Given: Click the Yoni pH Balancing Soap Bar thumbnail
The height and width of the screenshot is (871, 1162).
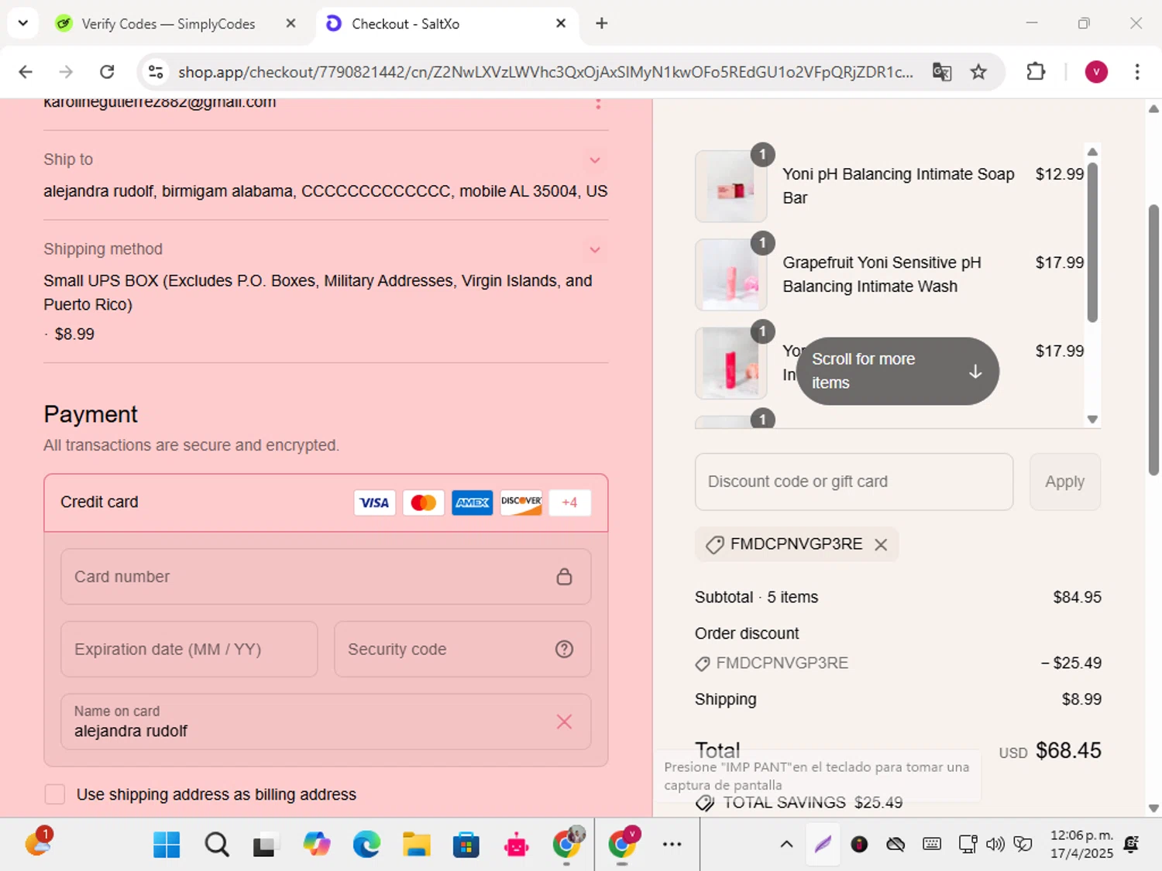Looking at the screenshot, I should 731,187.
